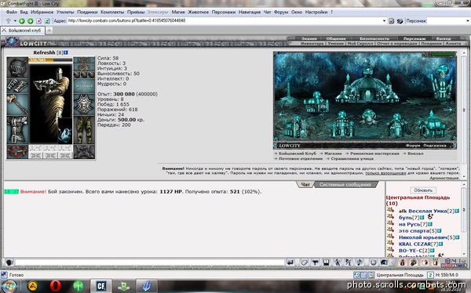The width and height of the screenshot is (471, 293).
Task: Expand dropdown arrow next to up arrow
Action: point(15,21)
